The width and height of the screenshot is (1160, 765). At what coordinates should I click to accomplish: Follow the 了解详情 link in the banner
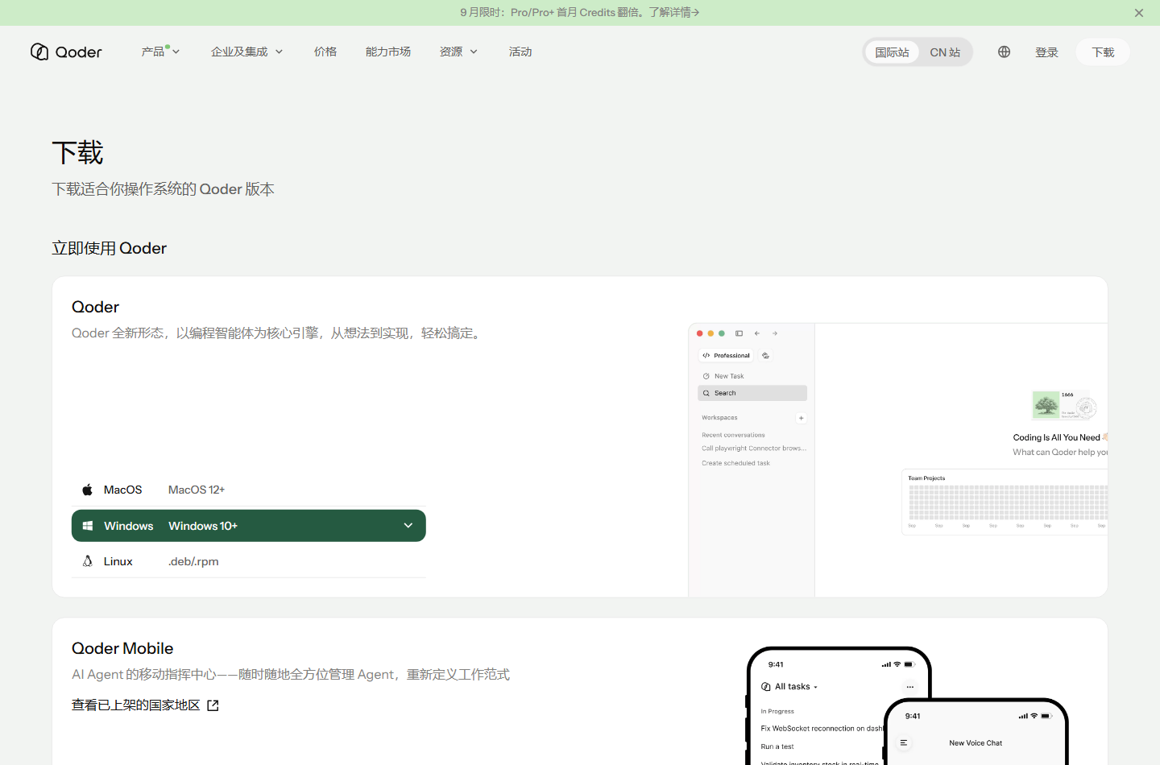click(x=674, y=13)
